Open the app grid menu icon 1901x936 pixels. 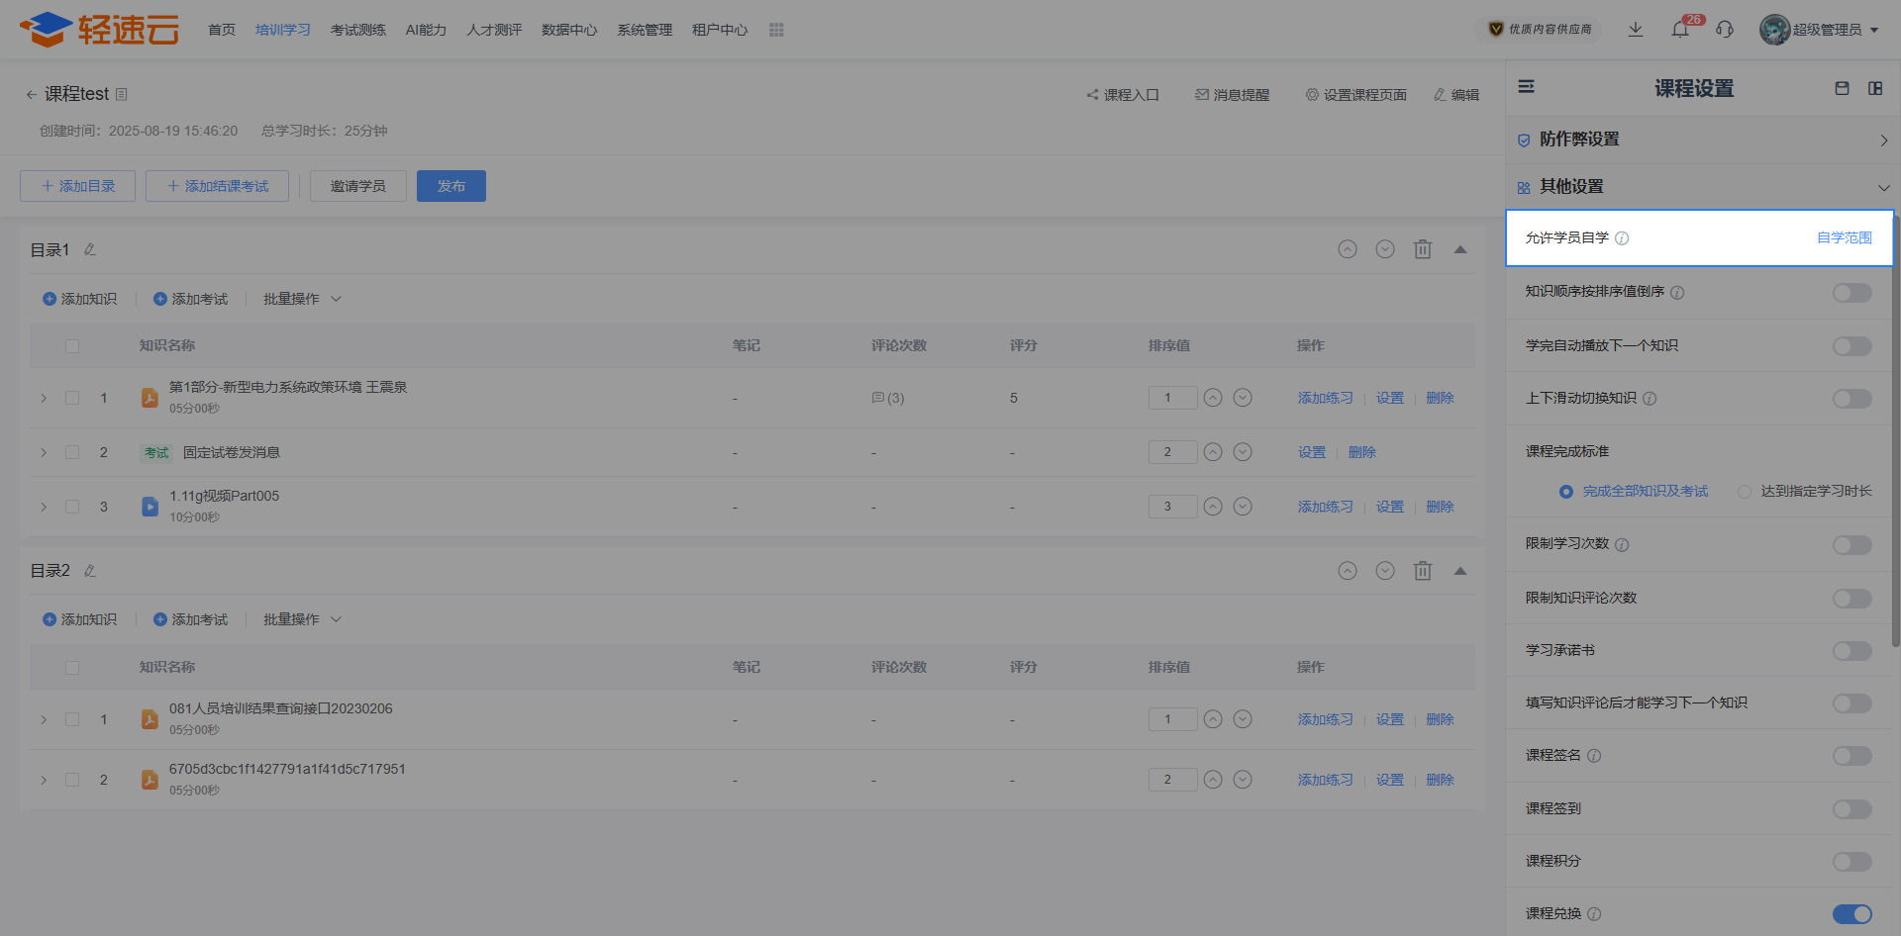tap(776, 30)
